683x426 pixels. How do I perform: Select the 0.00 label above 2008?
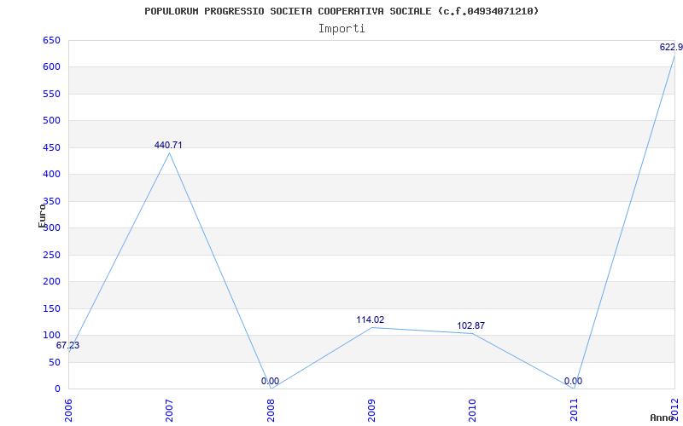tap(270, 381)
